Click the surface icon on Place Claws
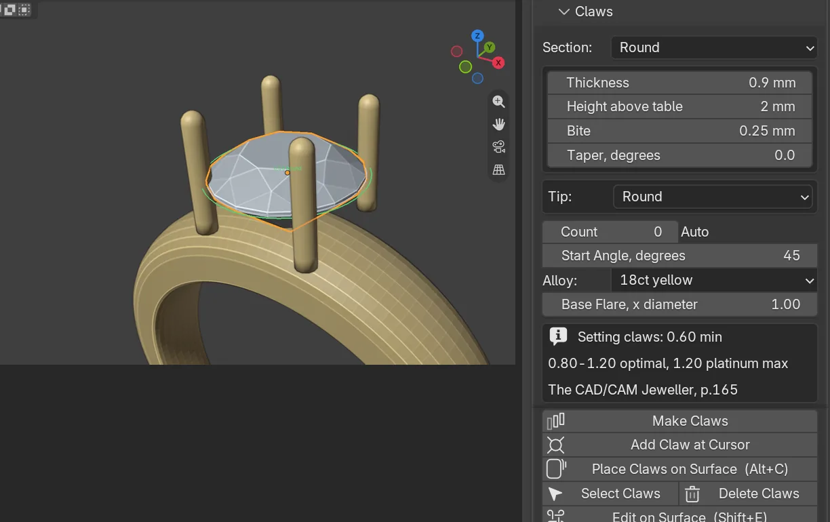The image size is (830, 522). 556,469
